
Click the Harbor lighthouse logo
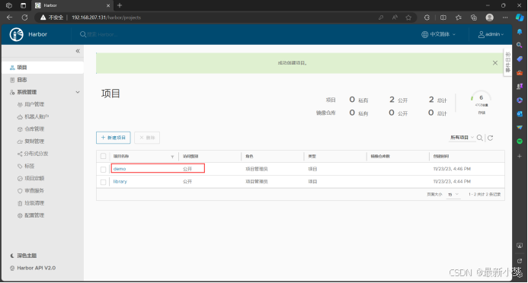16,34
